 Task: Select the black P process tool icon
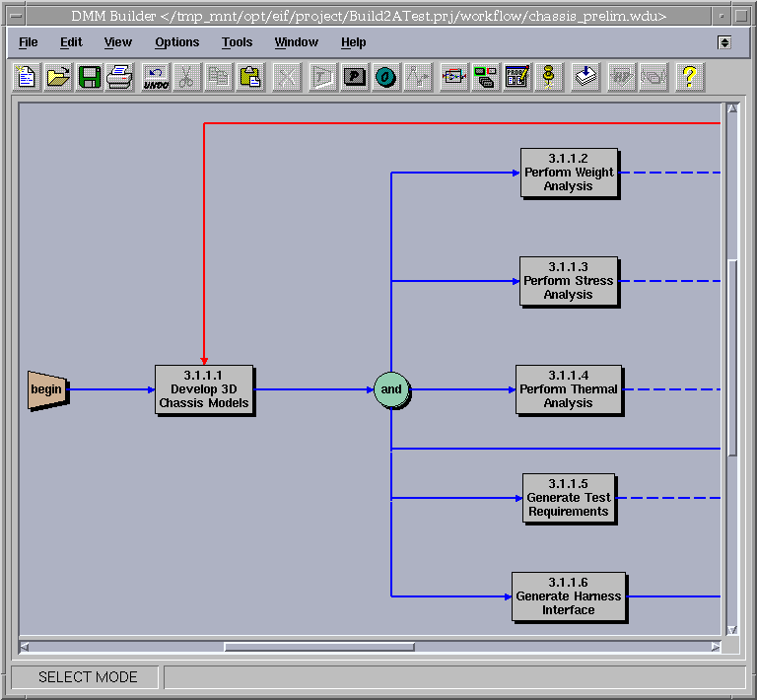[x=354, y=77]
